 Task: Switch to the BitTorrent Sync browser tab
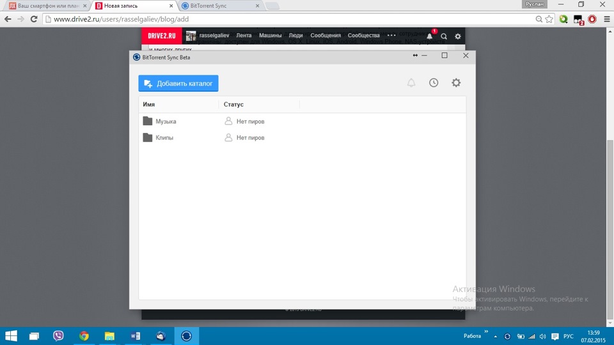point(219,6)
